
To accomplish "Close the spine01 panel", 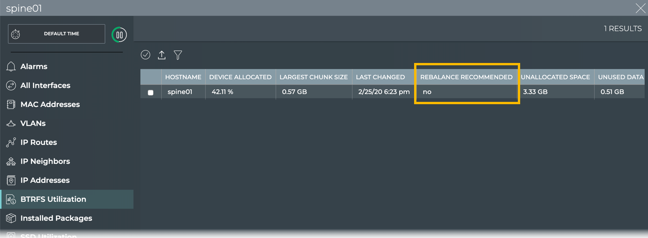I will [x=641, y=8].
